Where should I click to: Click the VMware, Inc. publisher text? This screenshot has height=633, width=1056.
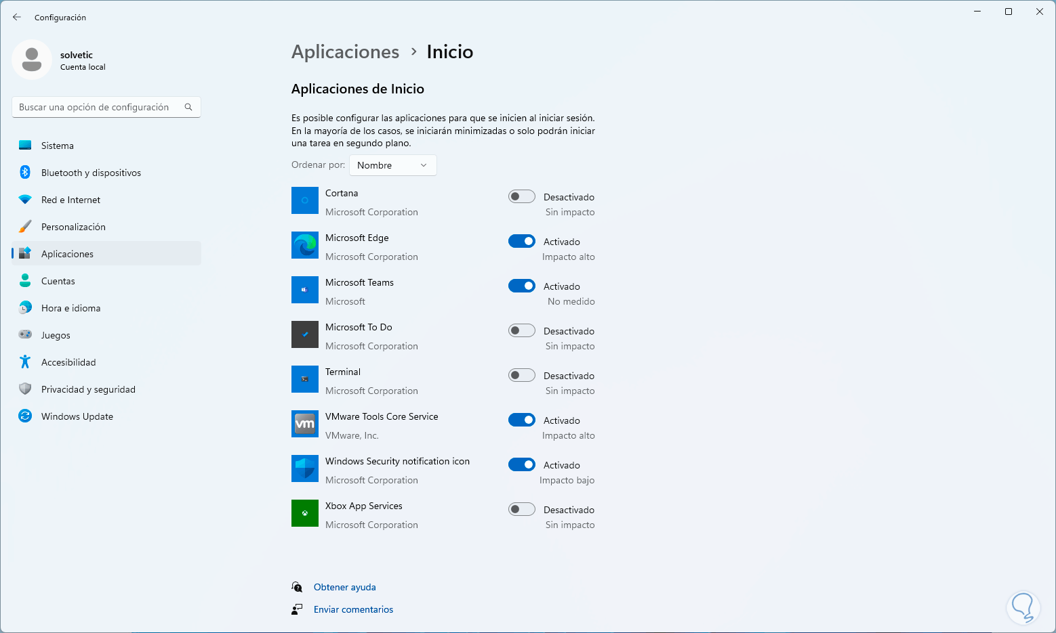point(352,435)
